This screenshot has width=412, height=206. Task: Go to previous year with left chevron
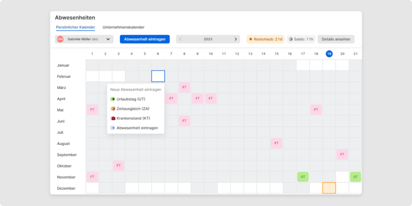tap(180, 39)
